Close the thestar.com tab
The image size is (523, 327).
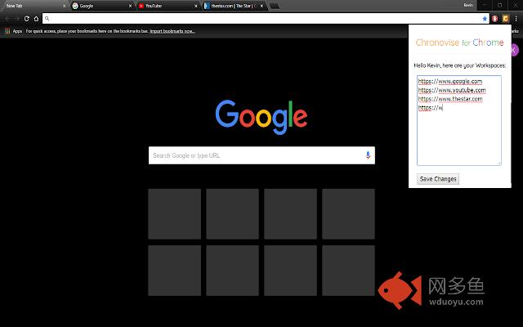coord(261,6)
